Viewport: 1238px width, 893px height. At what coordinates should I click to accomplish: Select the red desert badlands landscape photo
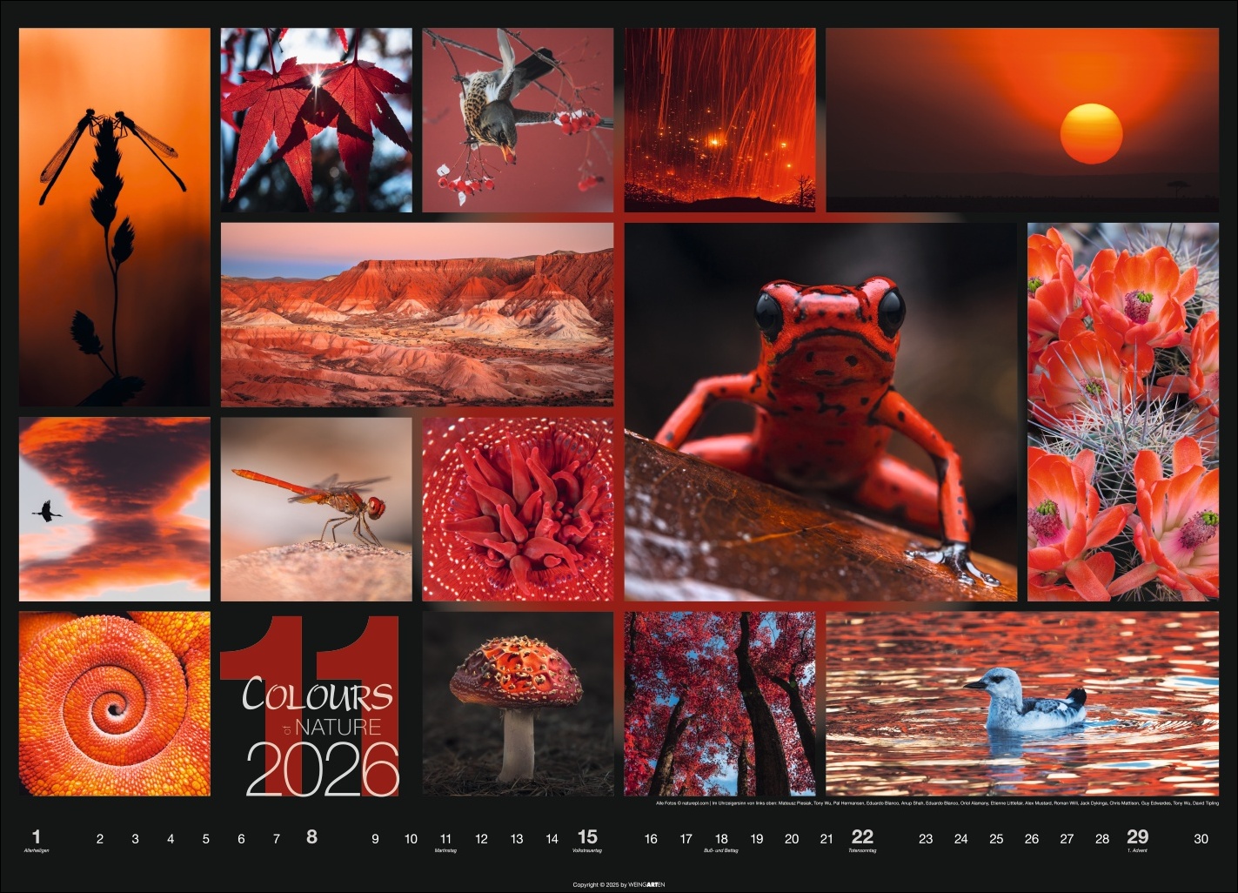[417, 314]
